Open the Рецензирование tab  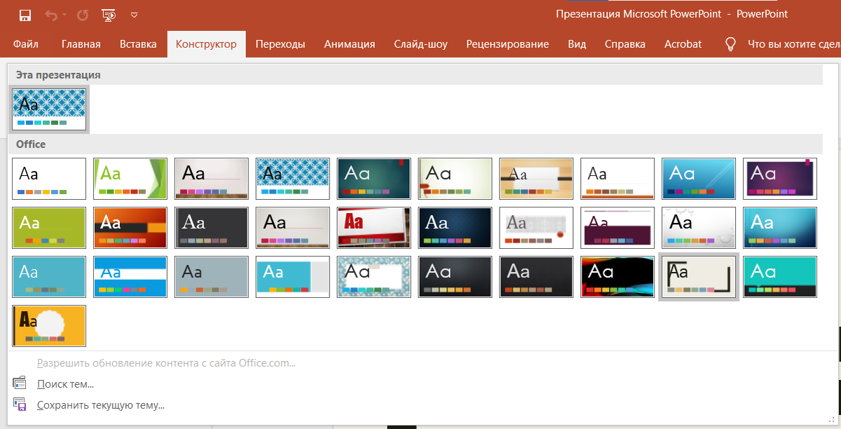(x=507, y=44)
